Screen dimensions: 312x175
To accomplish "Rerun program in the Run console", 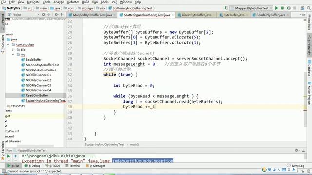I will 9,156.
